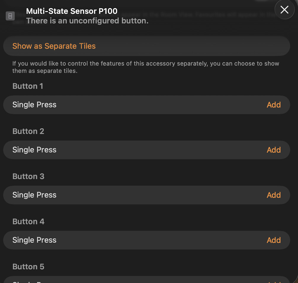Click the separate tiles description text

145,67
